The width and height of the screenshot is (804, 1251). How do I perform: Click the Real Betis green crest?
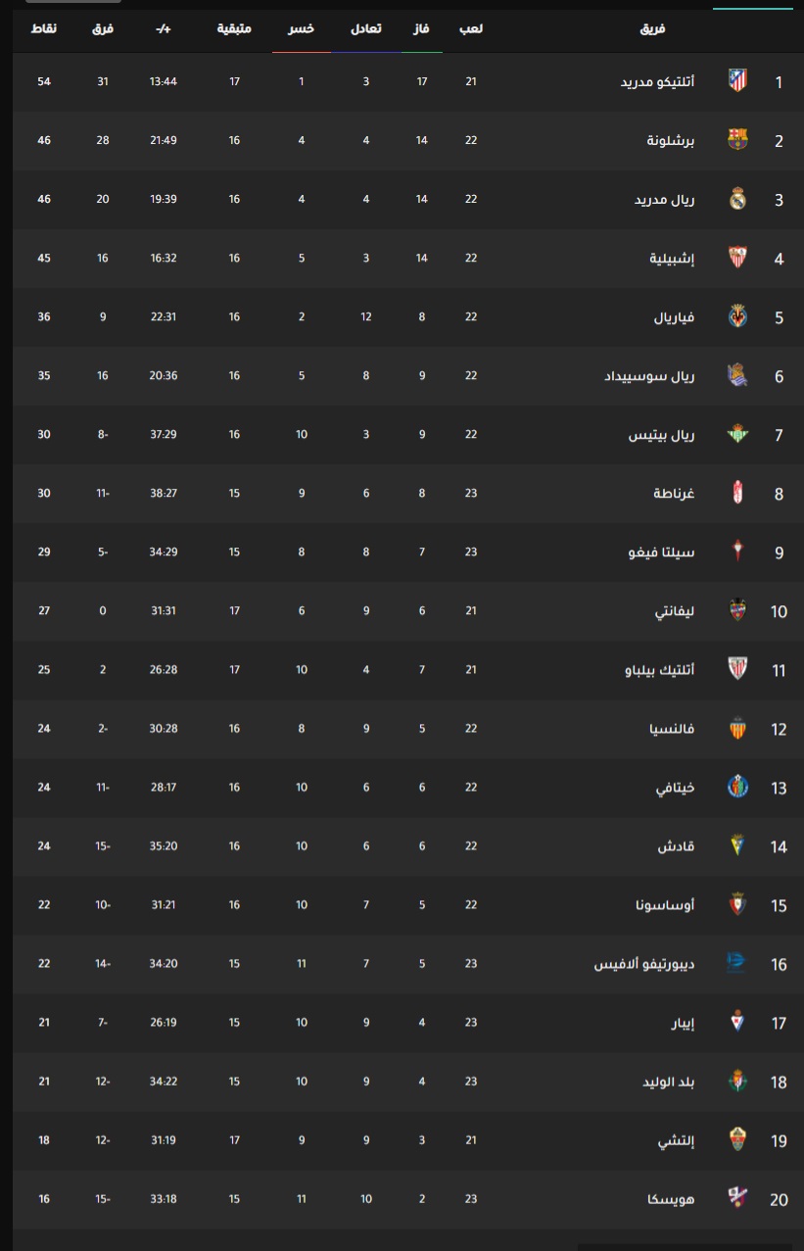(737, 434)
